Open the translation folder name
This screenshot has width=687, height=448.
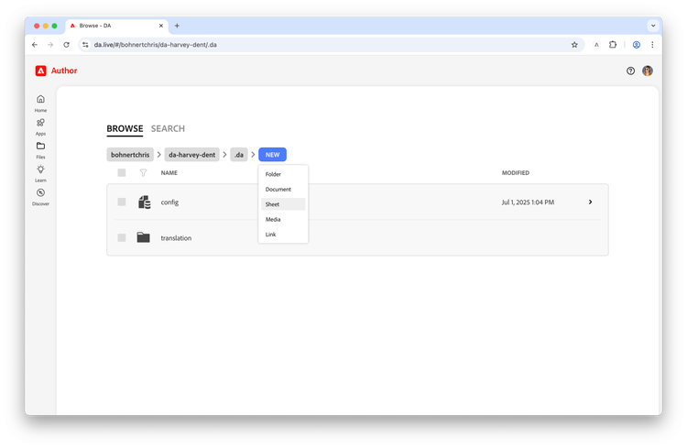pyautogui.click(x=176, y=238)
